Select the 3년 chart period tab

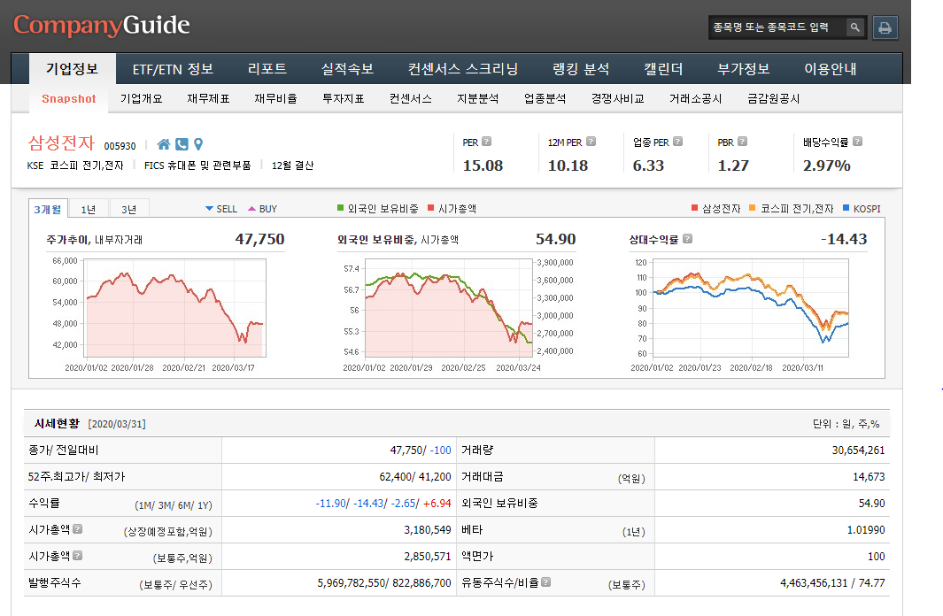pyautogui.click(x=128, y=209)
